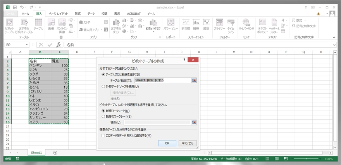Click zoom level 100% in status bar

328,159
